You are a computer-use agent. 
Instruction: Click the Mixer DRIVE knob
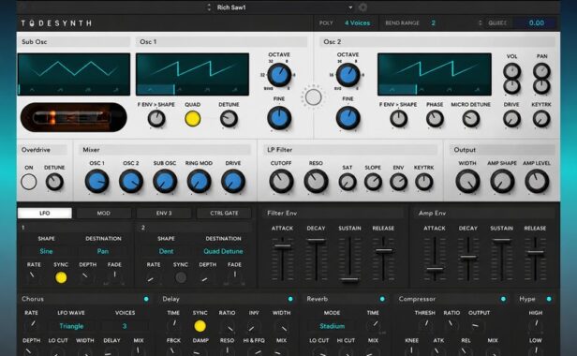pos(233,181)
